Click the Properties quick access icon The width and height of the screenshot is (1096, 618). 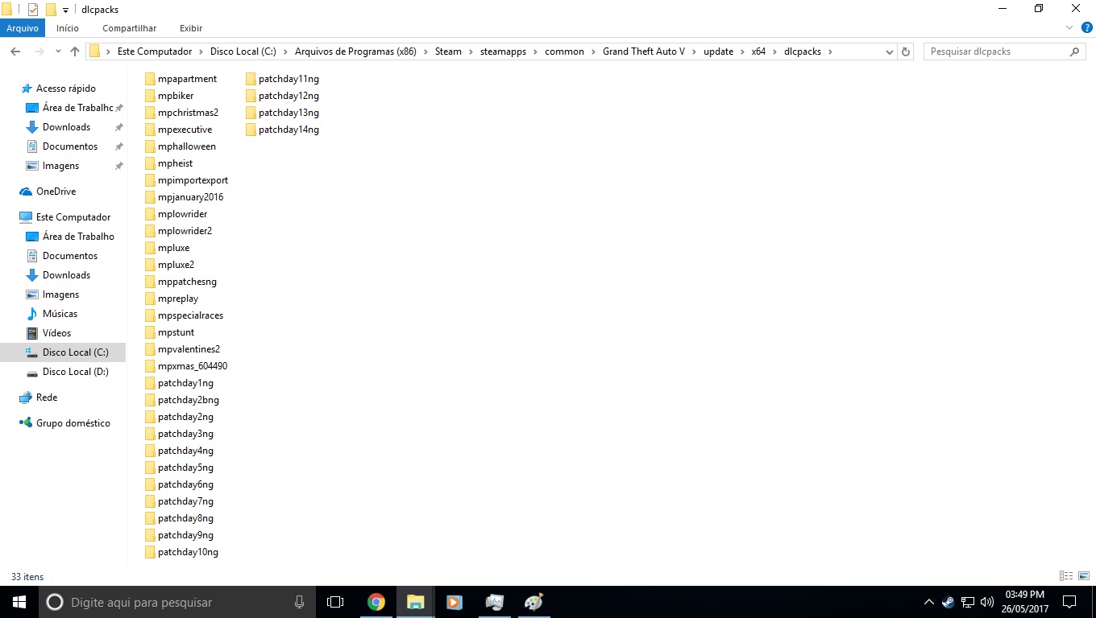pos(33,10)
